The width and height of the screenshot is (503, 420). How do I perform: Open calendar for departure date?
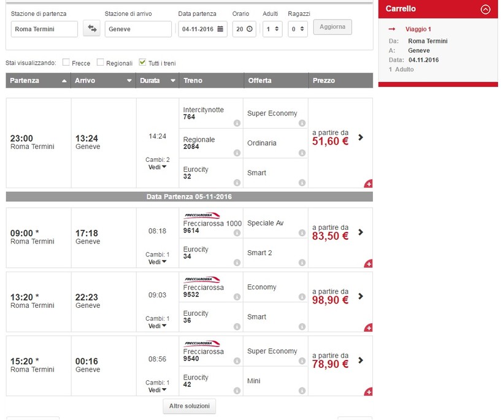point(221,29)
